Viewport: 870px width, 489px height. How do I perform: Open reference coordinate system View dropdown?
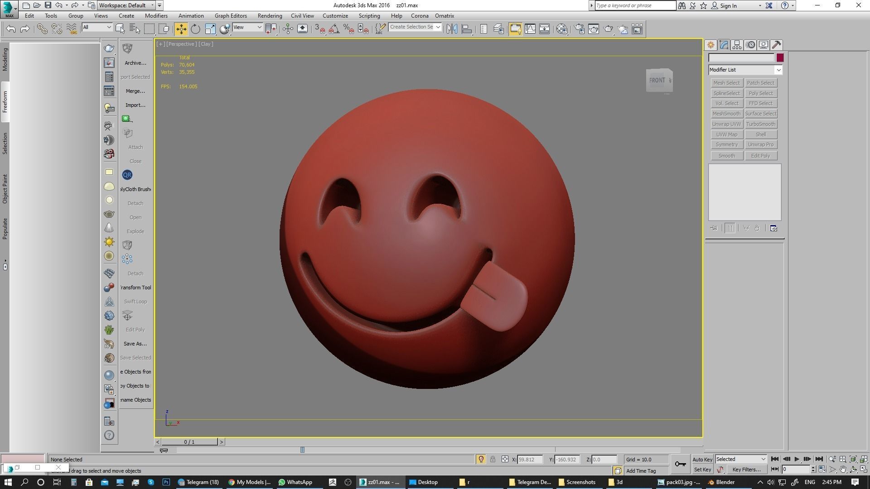[x=247, y=27]
